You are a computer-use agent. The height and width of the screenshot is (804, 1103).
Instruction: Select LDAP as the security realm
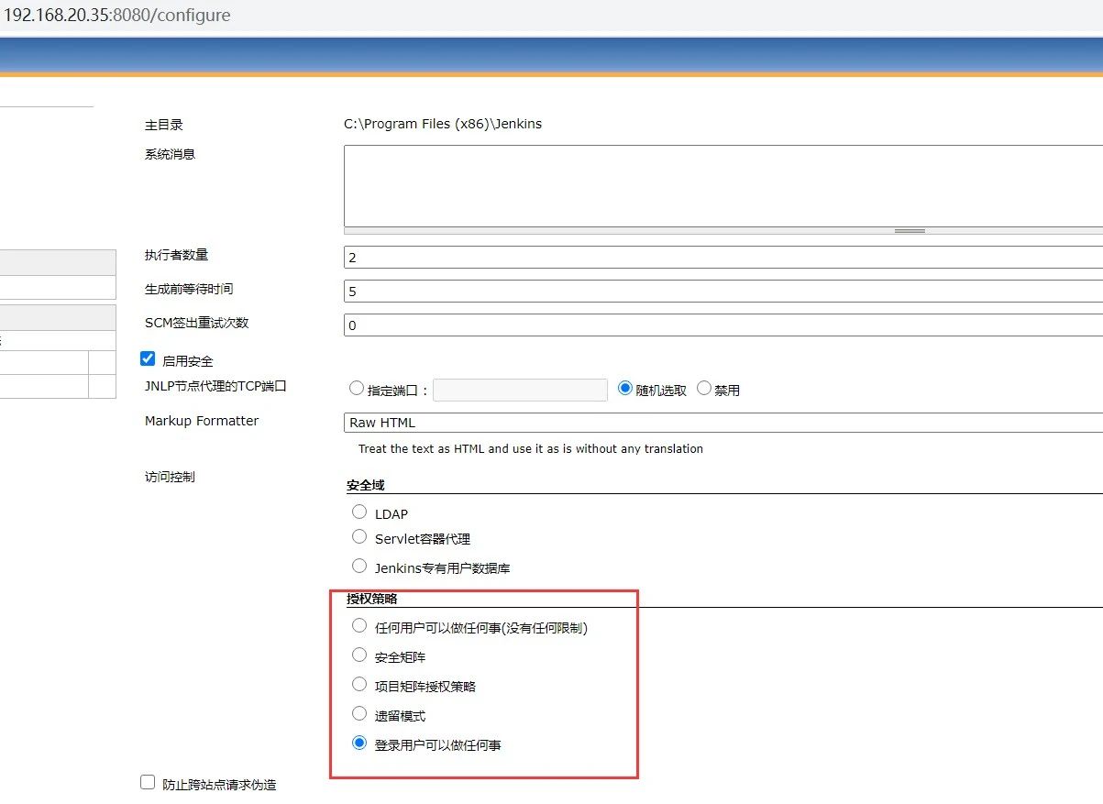click(x=359, y=512)
